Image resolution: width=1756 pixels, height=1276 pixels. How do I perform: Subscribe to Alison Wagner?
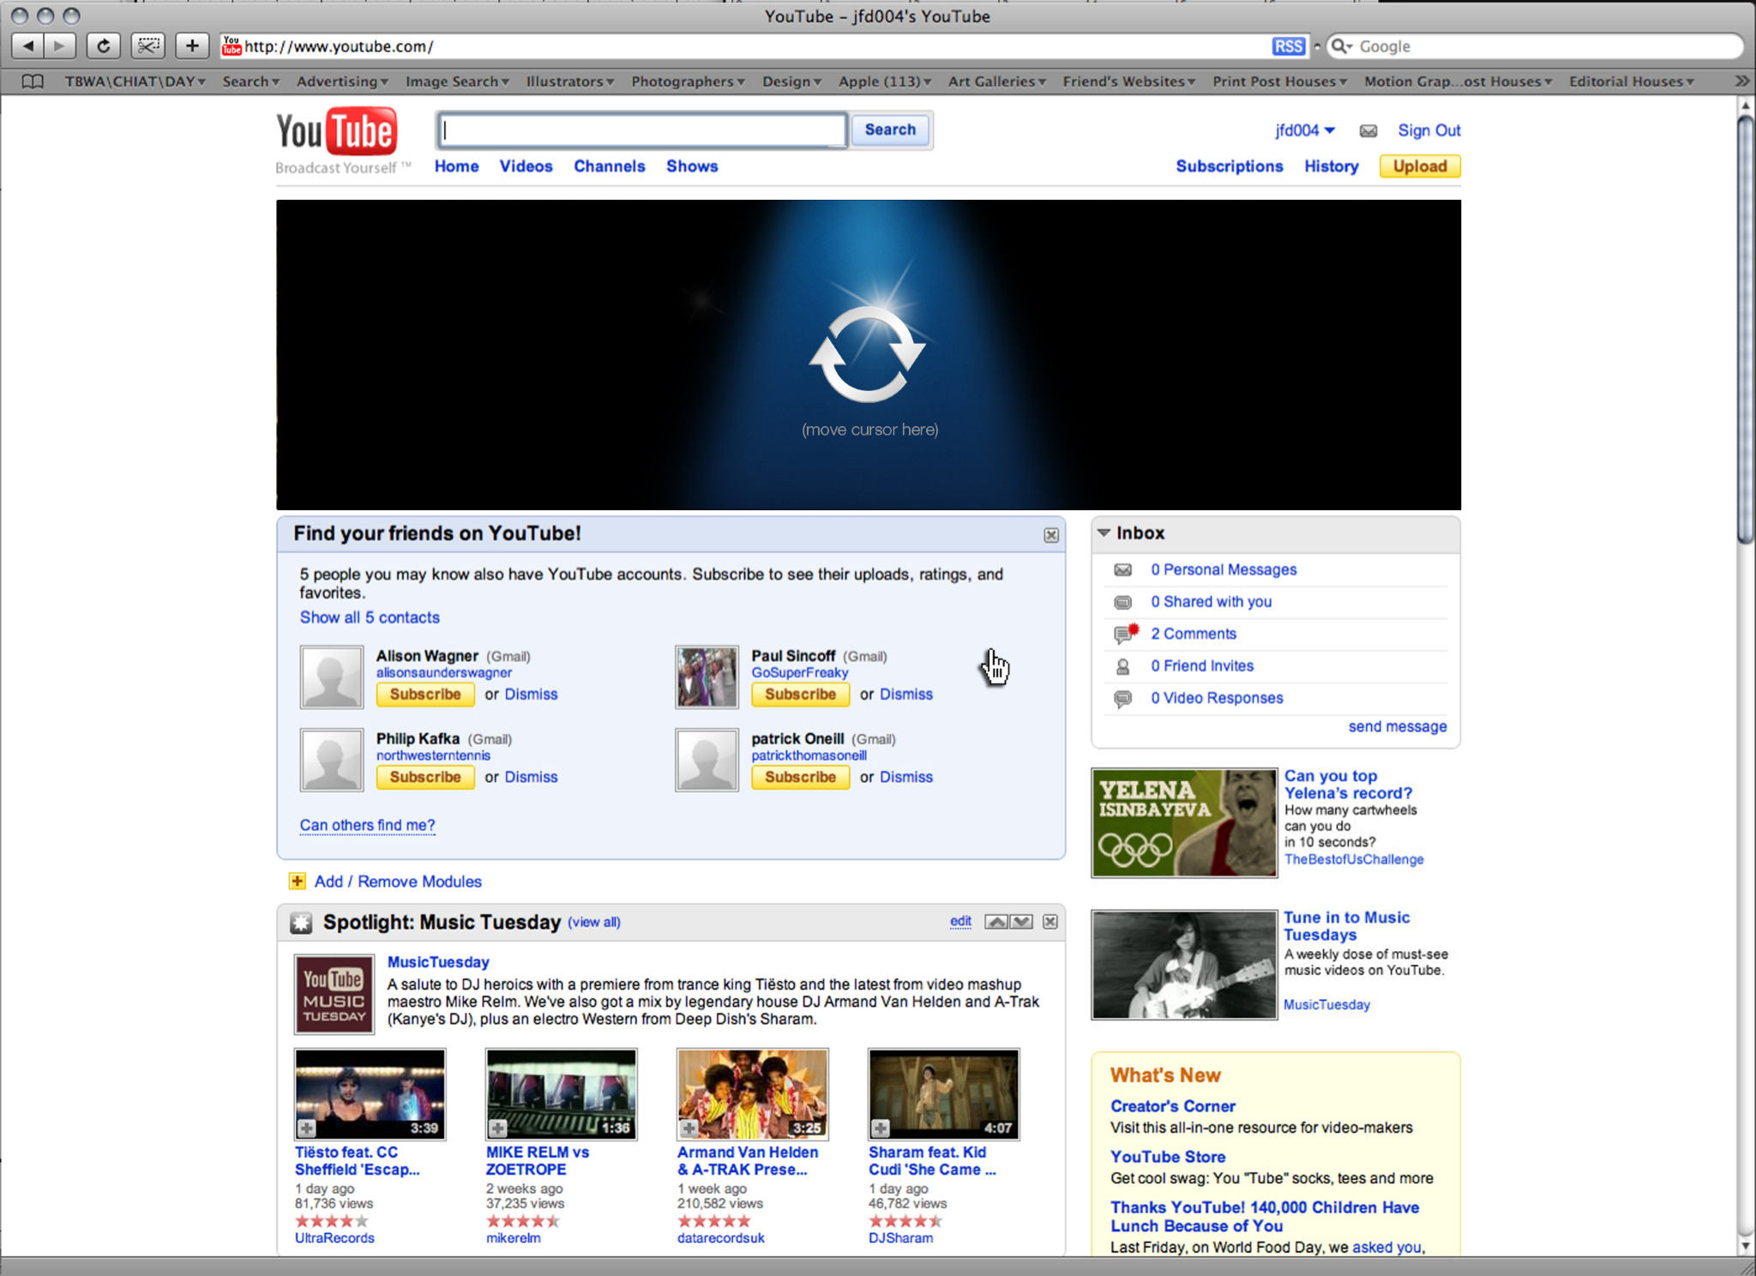(x=424, y=695)
